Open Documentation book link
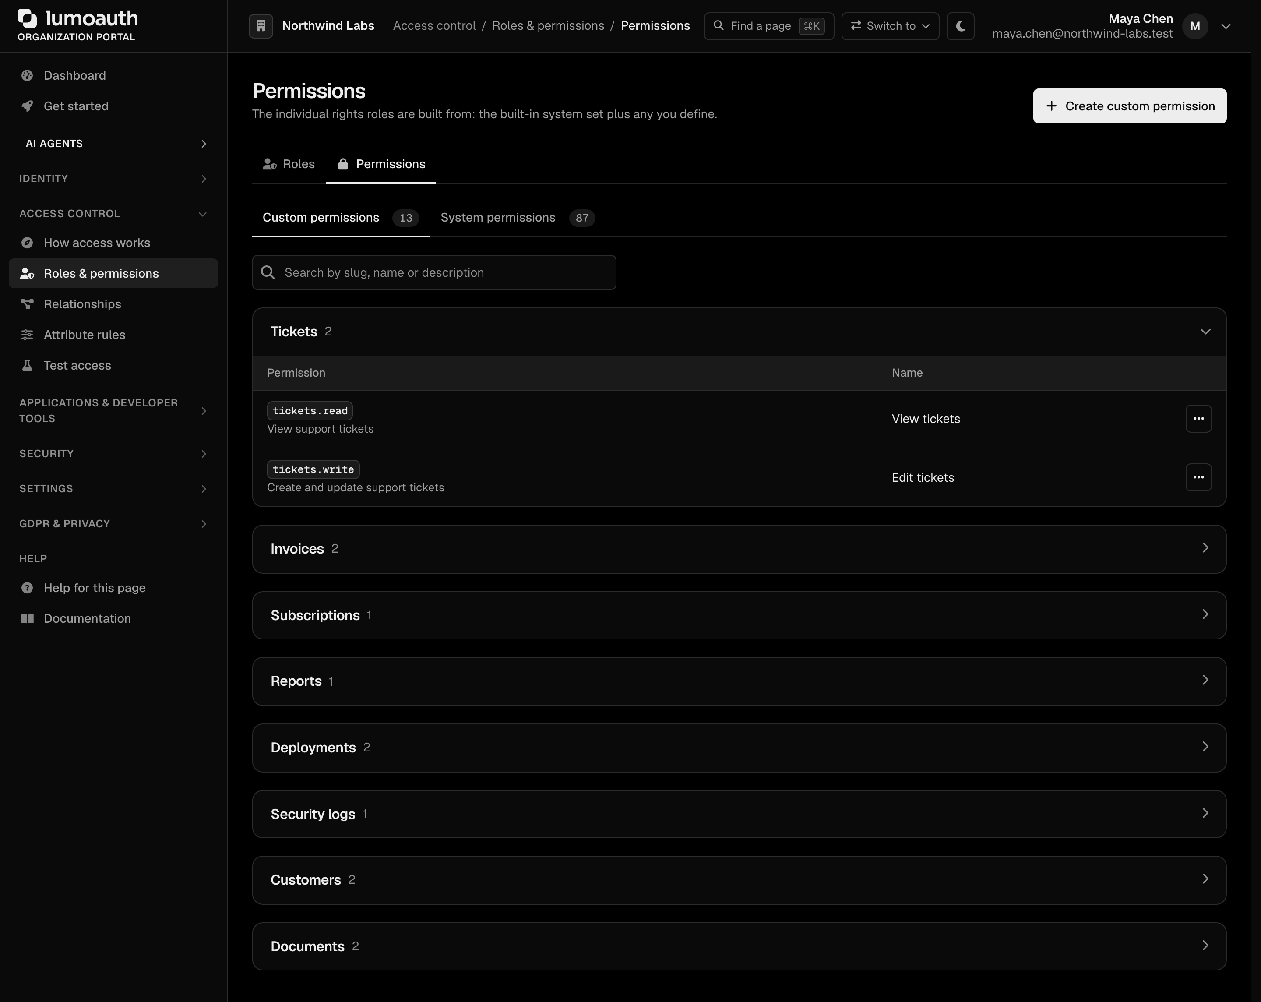The image size is (1261, 1002). point(113,618)
